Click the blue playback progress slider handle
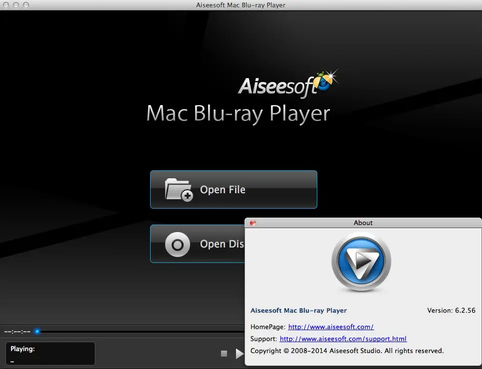Image resolution: width=482 pixels, height=369 pixels. click(37, 331)
